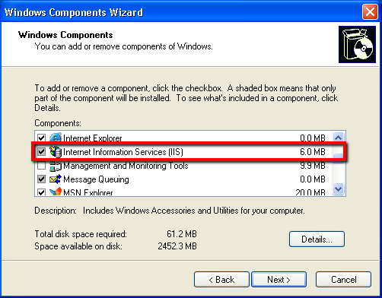The height and width of the screenshot is (298, 382).
Task: Uncheck the Message Queuing checkbox
Action: tap(41, 179)
